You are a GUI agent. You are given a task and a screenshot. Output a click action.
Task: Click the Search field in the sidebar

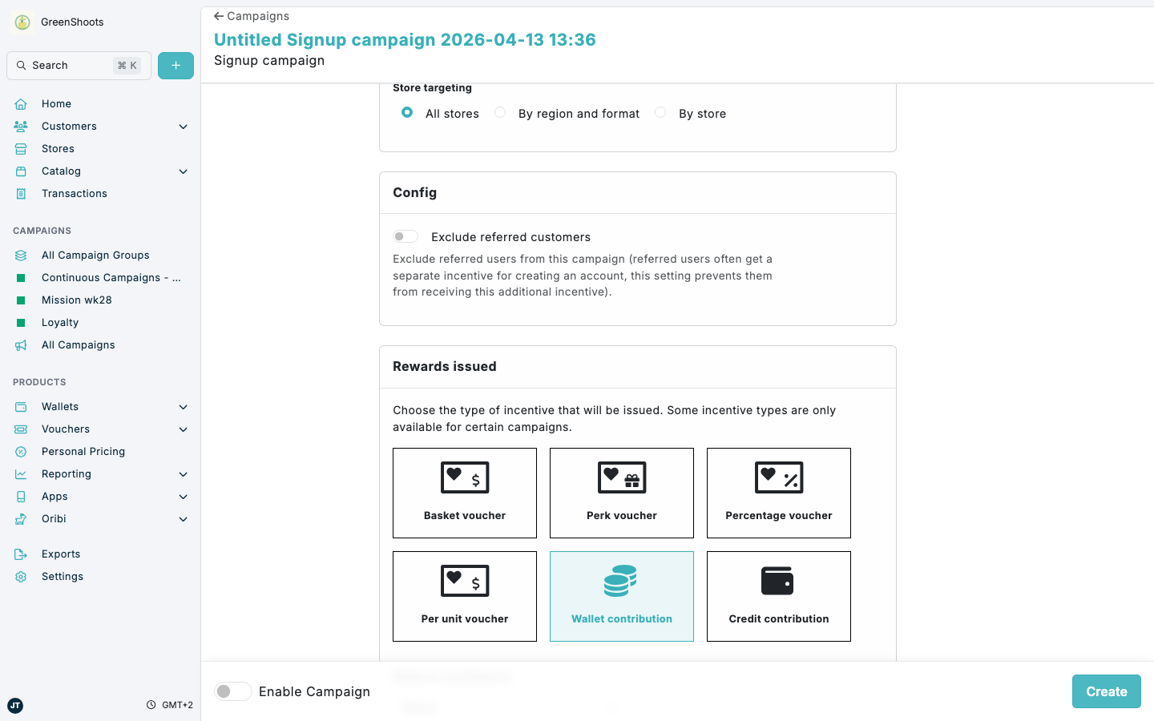78,65
